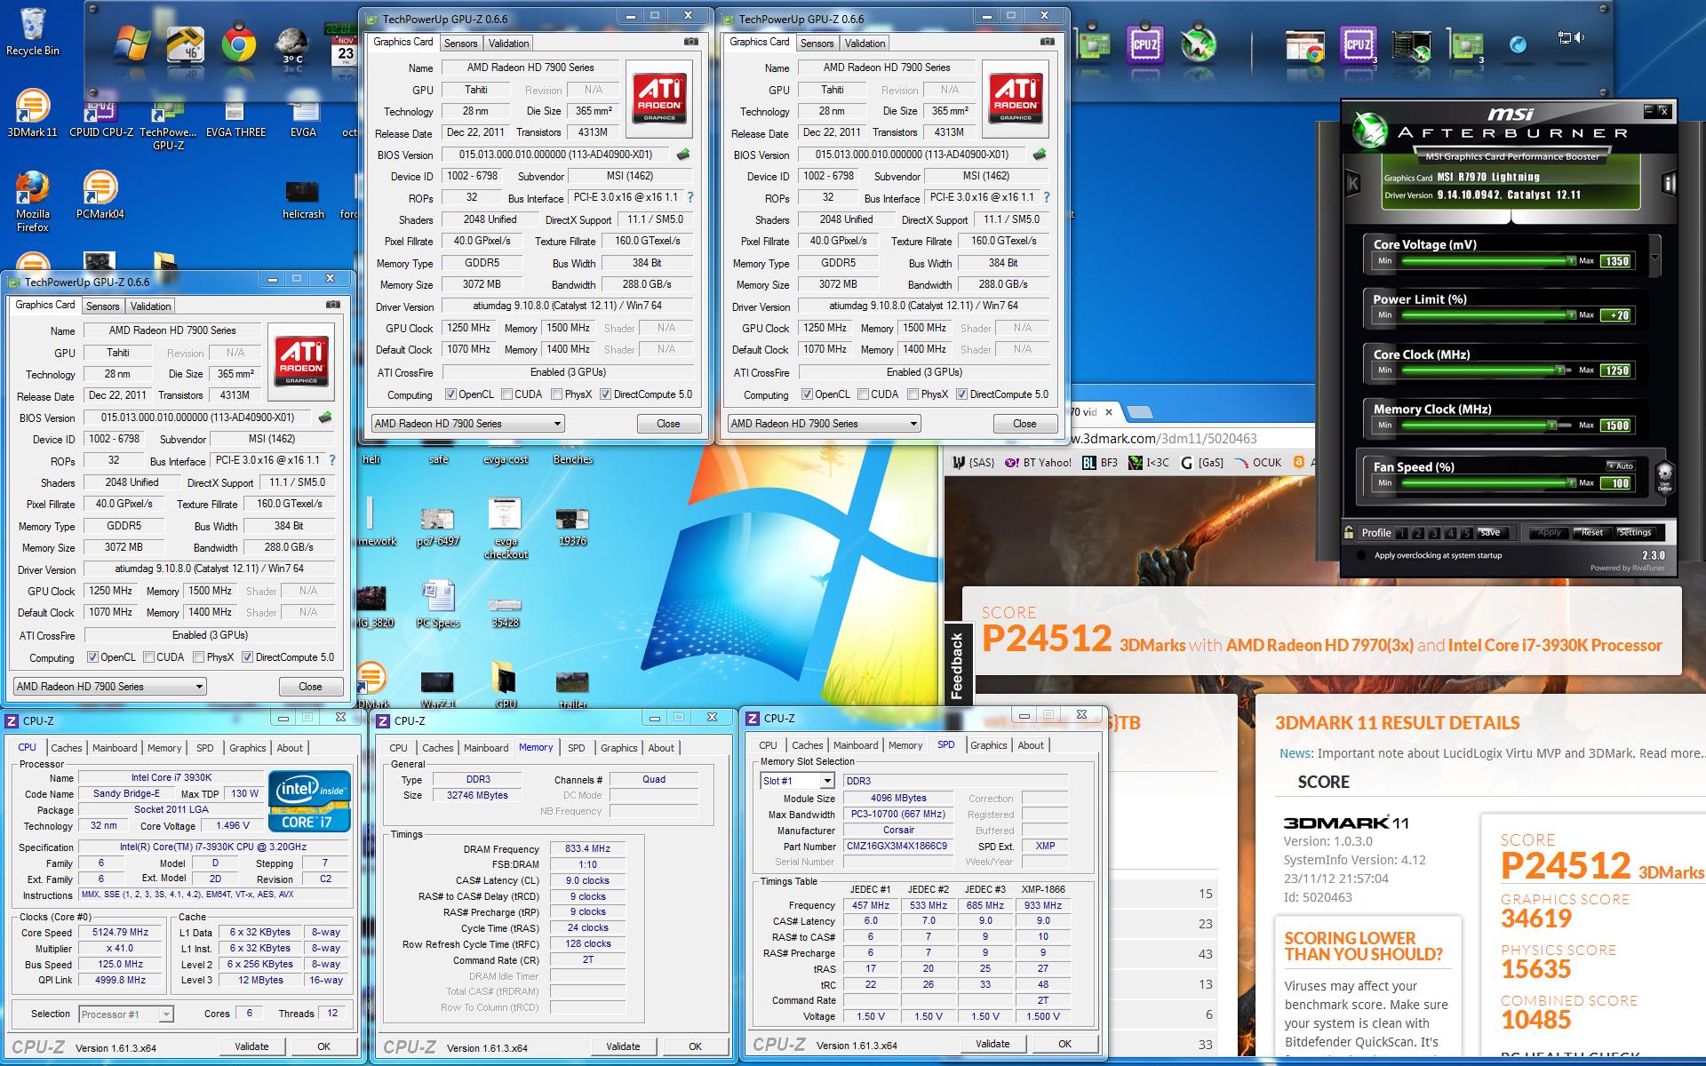Image resolution: width=1706 pixels, height=1066 pixels.
Task: Click Bus Interface help question mark, left GPU-Z
Action: (332, 460)
